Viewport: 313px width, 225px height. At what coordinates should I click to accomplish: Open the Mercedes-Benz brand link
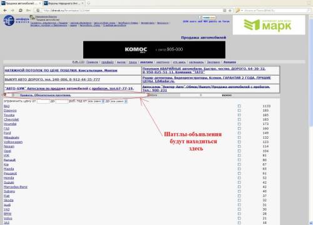coord(16,187)
